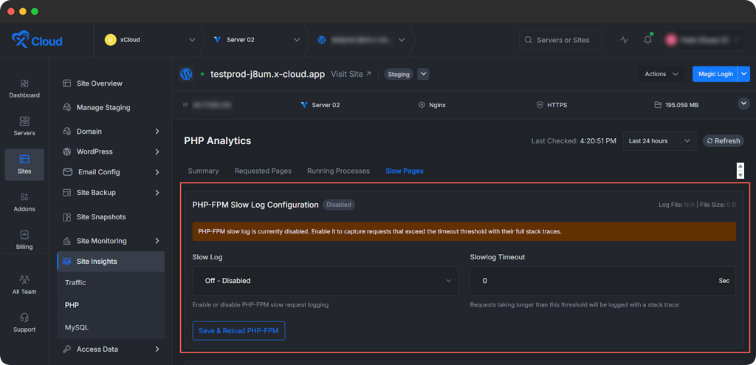Open the Slow Log dropdown
Screen dimensions: 756x365
(325, 281)
